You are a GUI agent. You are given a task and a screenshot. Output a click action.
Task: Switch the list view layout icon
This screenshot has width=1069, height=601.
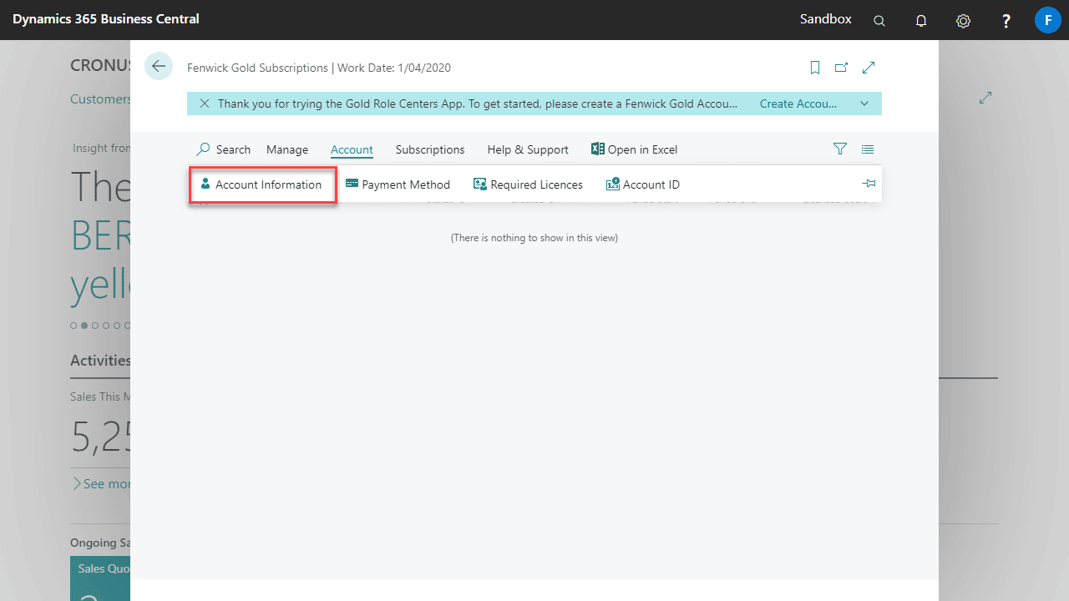click(x=868, y=149)
